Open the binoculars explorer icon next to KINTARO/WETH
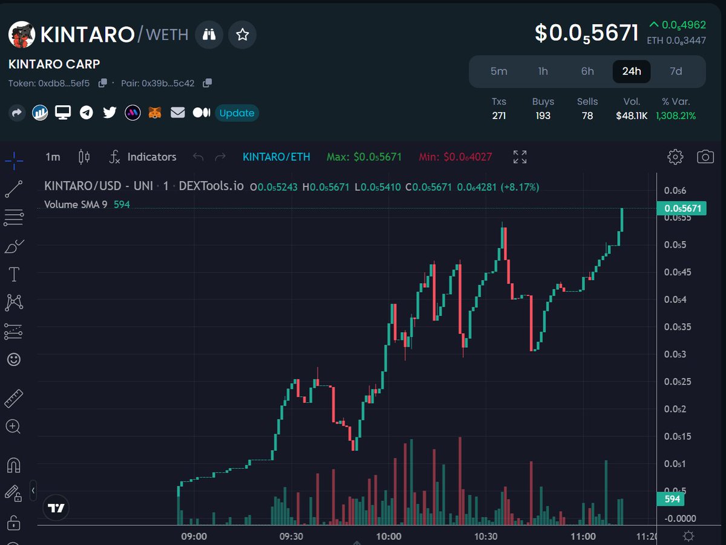This screenshot has height=545, width=726. (x=209, y=34)
